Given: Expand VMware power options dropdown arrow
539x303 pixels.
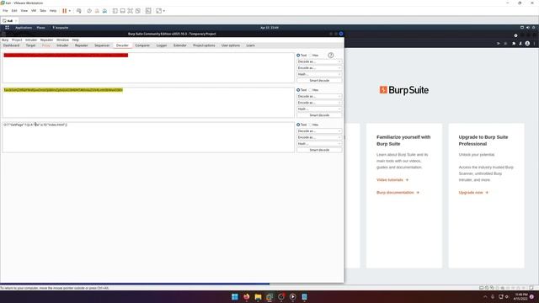Looking at the screenshot, I should point(69,11).
